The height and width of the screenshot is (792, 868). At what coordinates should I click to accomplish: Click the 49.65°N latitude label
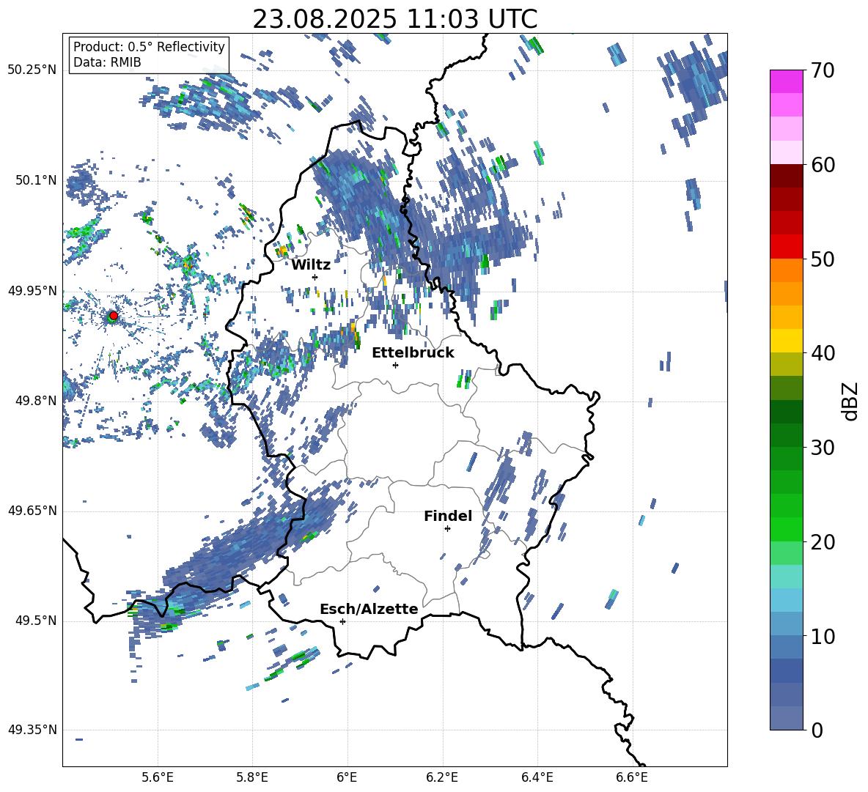[x=32, y=511]
